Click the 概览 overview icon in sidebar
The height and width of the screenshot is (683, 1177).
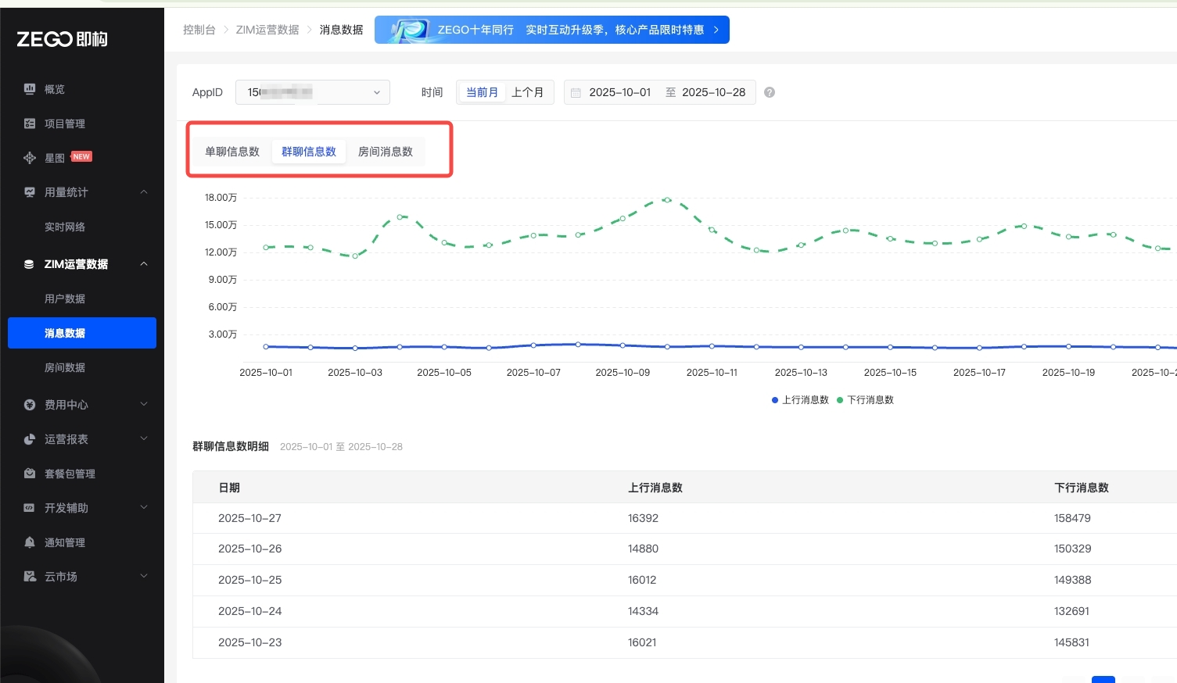(x=30, y=89)
